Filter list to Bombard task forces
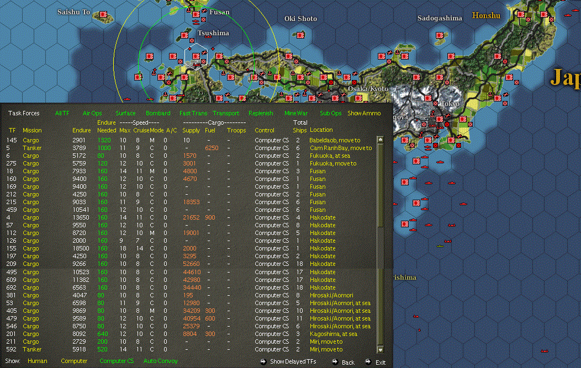This screenshot has width=581, height=368. (158, 113)
